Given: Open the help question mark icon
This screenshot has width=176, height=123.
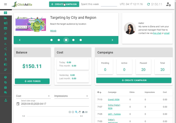Looking at the screenshot, I should tap(5, 77).
